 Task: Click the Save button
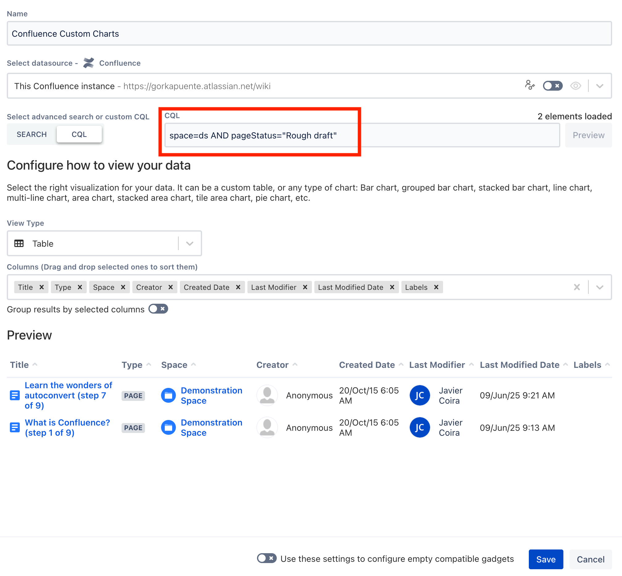point(545,559)
